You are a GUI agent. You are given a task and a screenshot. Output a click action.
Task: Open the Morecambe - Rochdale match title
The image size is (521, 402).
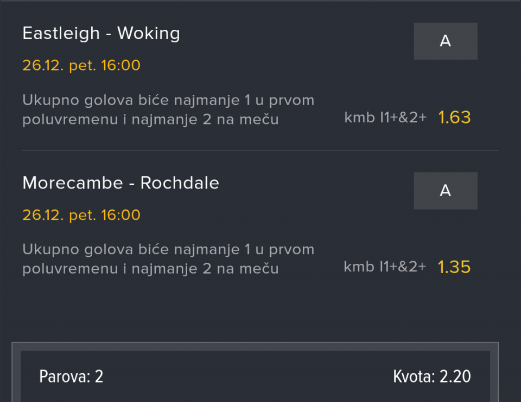120,183
